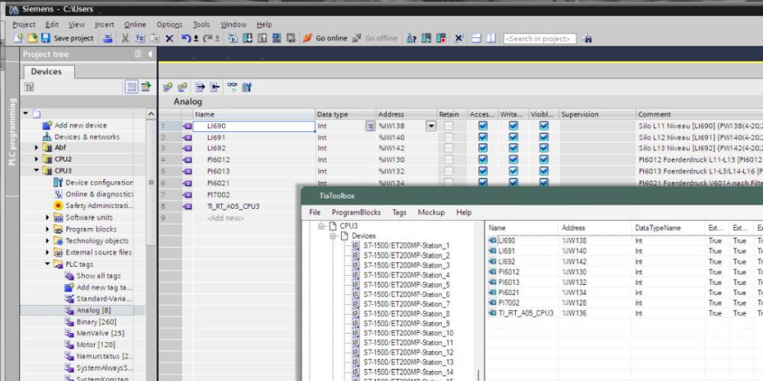Viewport: 763px width, 381px height.
Task: Click the Paste icon in toolbar
Action: (x=155, y=38)
